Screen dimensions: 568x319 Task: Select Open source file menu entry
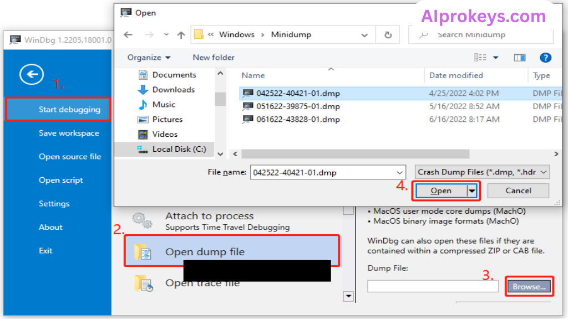70,157
